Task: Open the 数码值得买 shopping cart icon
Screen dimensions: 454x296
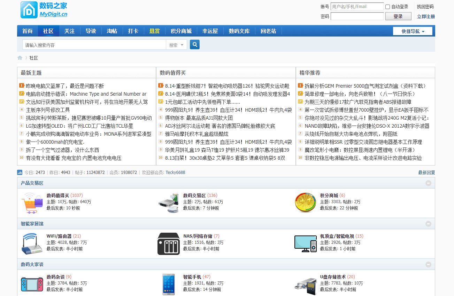Action: [x=32, y=203]
